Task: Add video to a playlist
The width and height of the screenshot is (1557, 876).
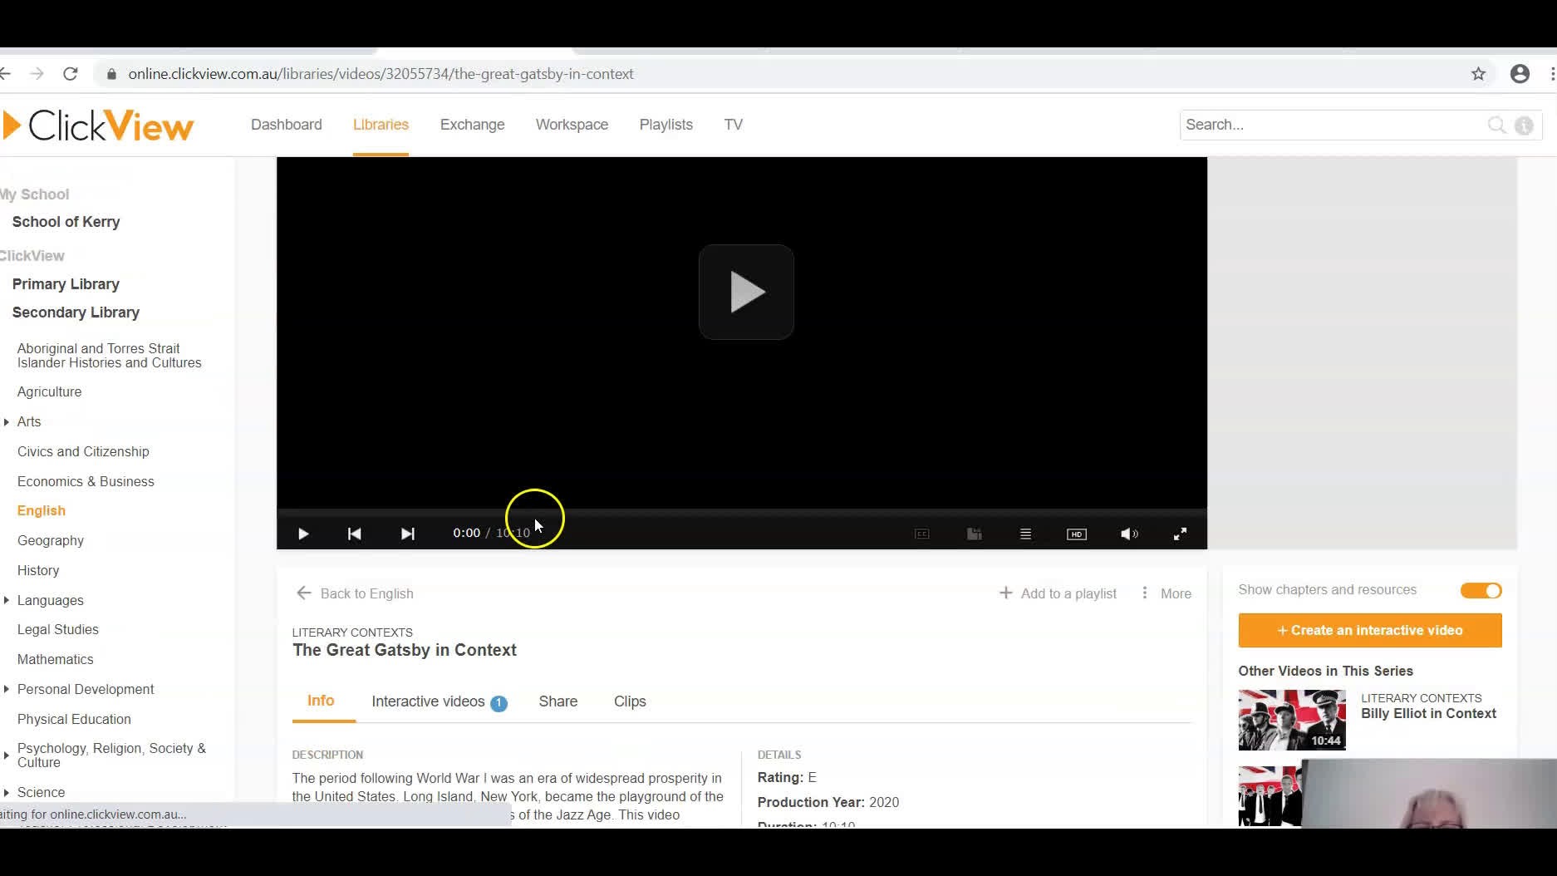Action: (1058, 593)
